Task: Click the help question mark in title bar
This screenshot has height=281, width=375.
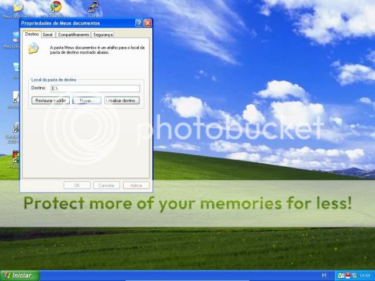Action: point(139,23)
